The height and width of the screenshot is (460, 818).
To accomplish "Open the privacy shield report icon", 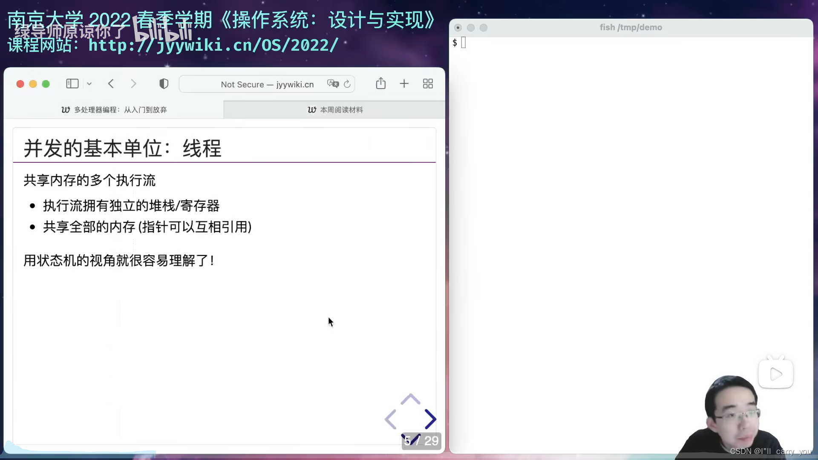I will pos(164,83).
